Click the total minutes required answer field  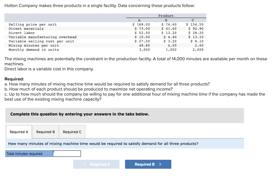pos(67,154)
